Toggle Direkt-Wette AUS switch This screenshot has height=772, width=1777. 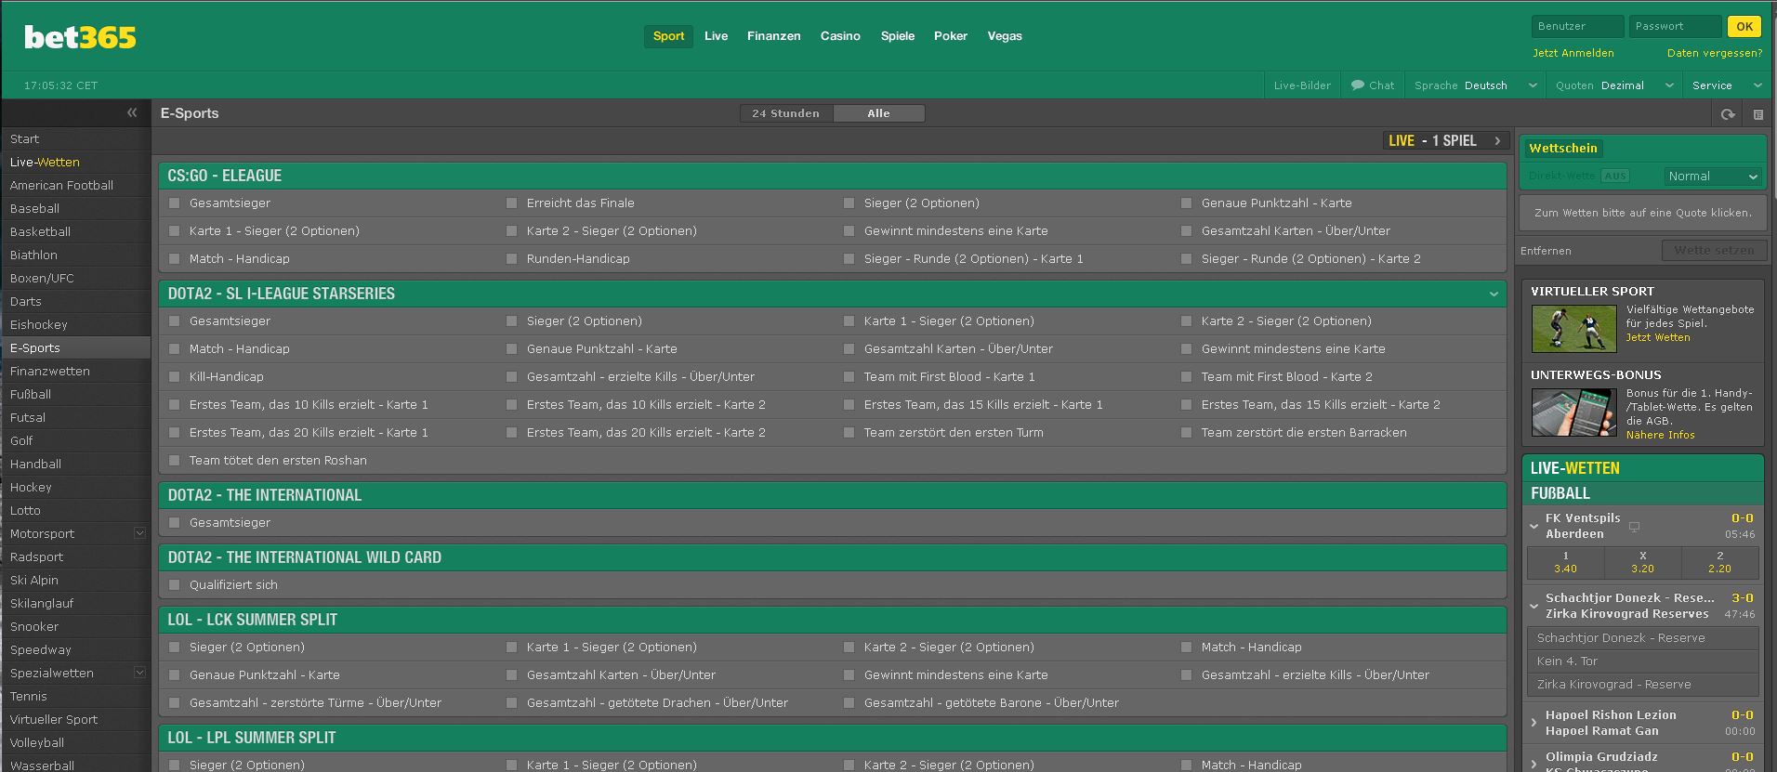coord(1615,176)
